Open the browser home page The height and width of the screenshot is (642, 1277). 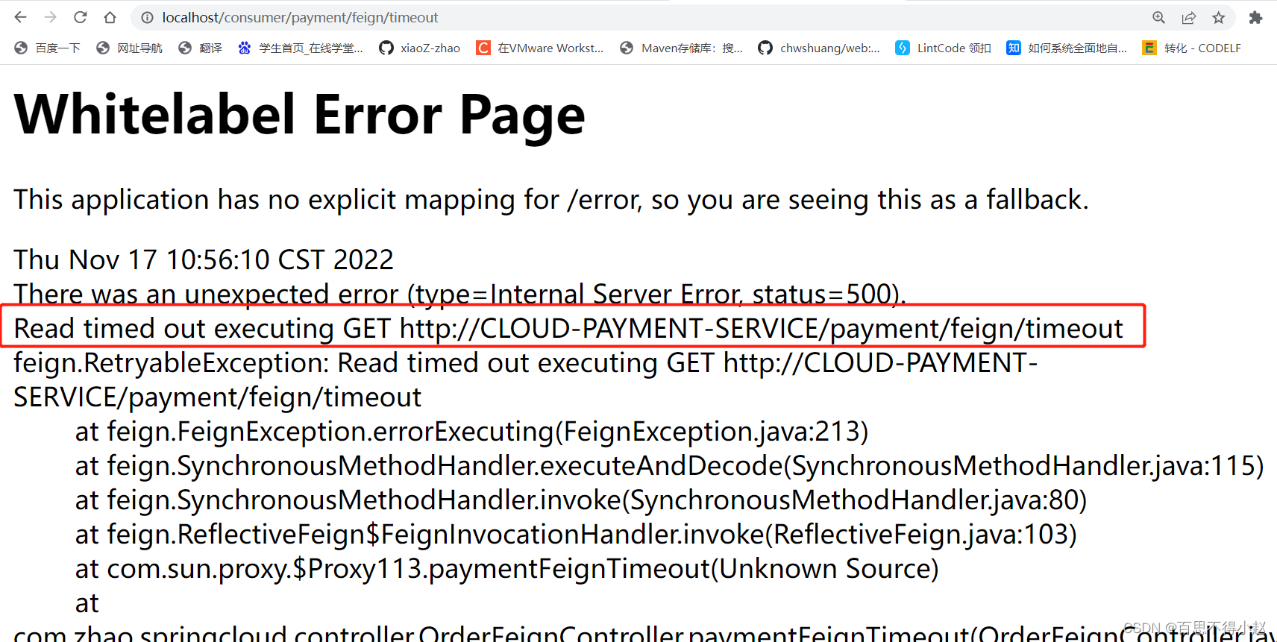click(110, 17)
